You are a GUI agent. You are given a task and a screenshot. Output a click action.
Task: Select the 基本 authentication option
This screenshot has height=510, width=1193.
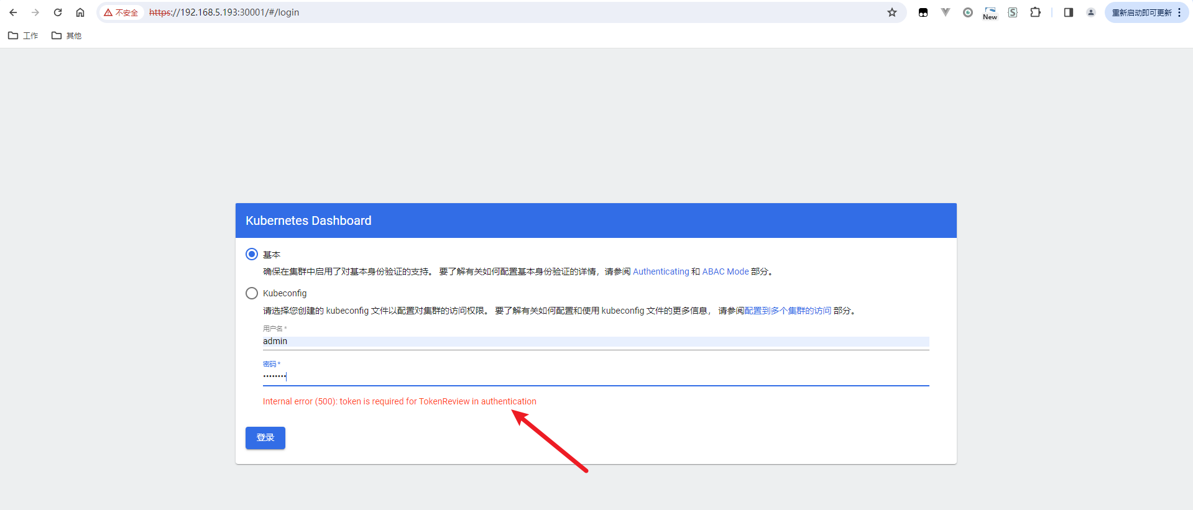point(252,254)
